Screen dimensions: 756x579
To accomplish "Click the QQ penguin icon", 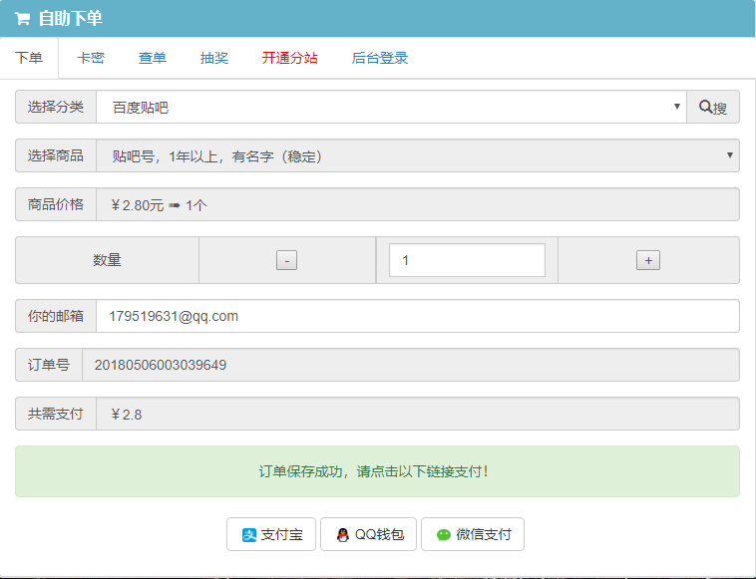I will 343,535.
